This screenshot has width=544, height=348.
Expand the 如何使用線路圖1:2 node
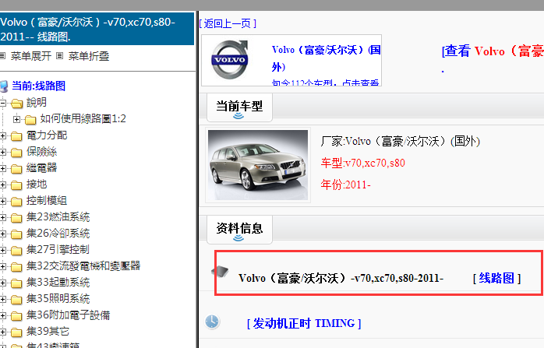click(16, 119)
